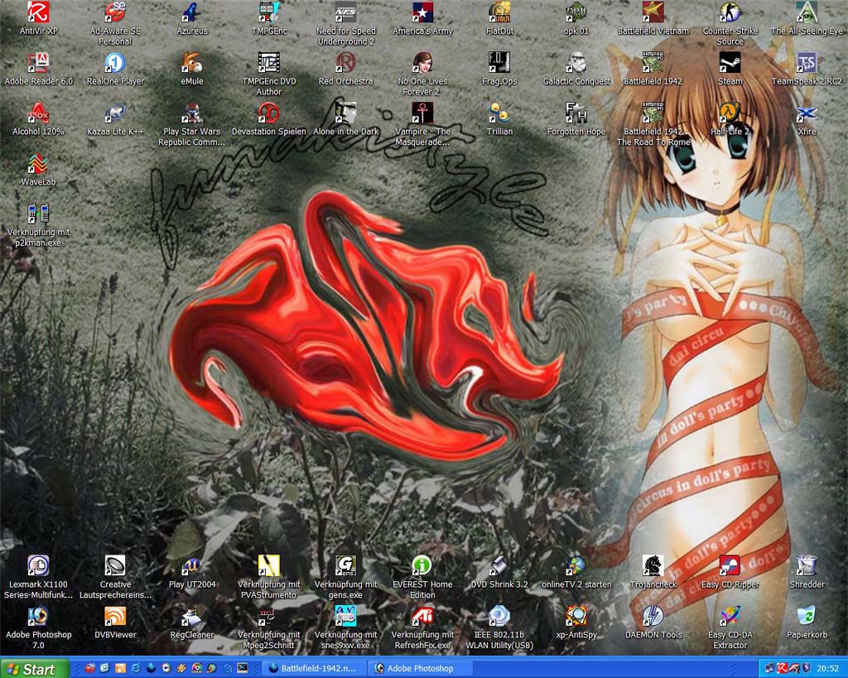The image size is (848, 678).
Task: Click the Counter-Strike Source desktop icon
Action: [730, 12]
